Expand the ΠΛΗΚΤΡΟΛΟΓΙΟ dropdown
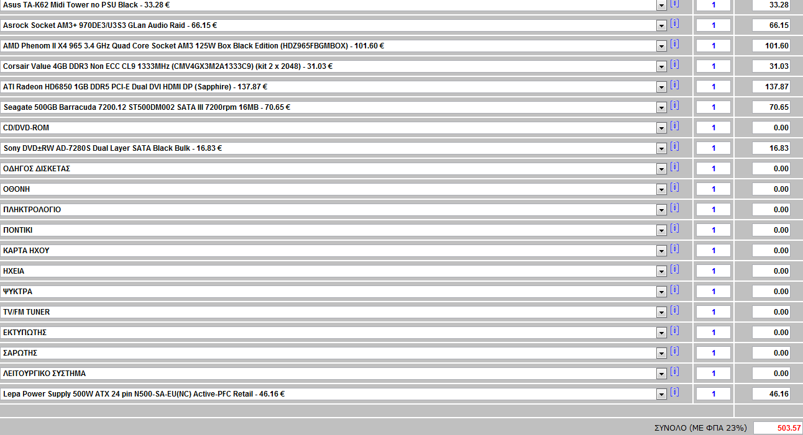 [661, 210]
